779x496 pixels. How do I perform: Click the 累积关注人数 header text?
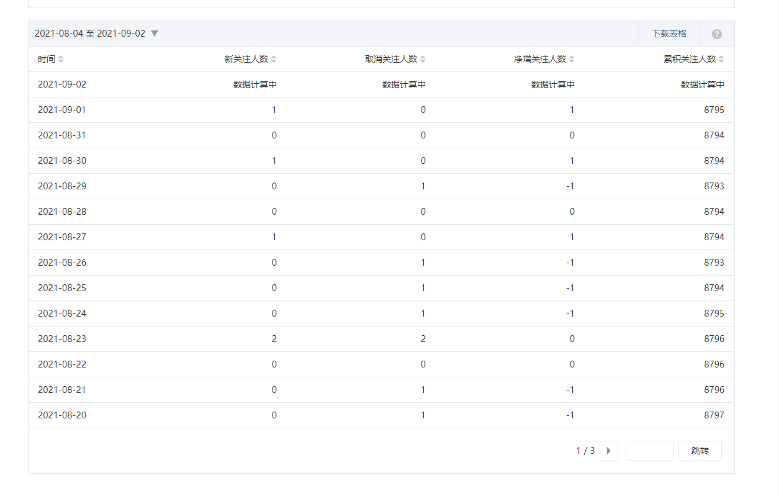click(x=689, y=60)
